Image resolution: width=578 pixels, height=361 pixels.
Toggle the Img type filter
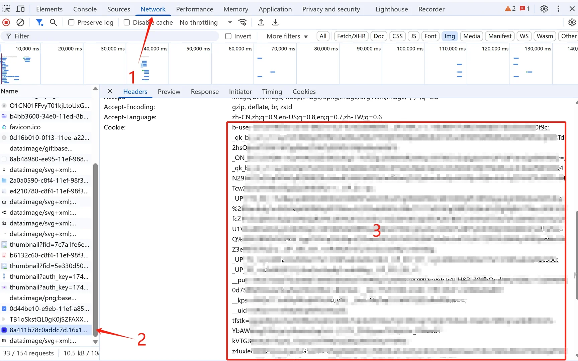click(450, 36)
